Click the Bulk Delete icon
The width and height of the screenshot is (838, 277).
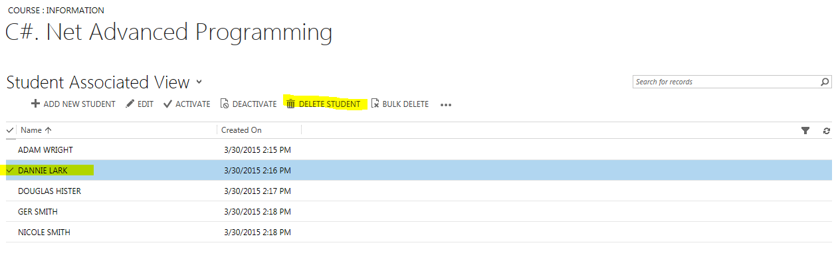click(375, 104)
